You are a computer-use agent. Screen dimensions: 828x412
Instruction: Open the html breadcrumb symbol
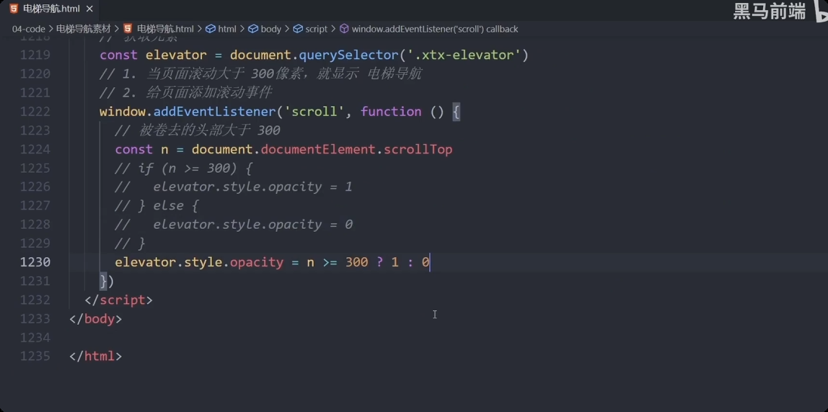pos(227,29)
